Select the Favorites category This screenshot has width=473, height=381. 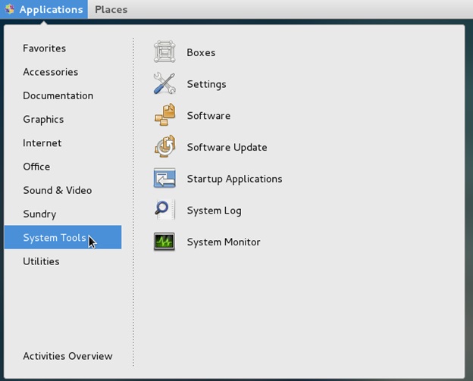pos(44,48)
